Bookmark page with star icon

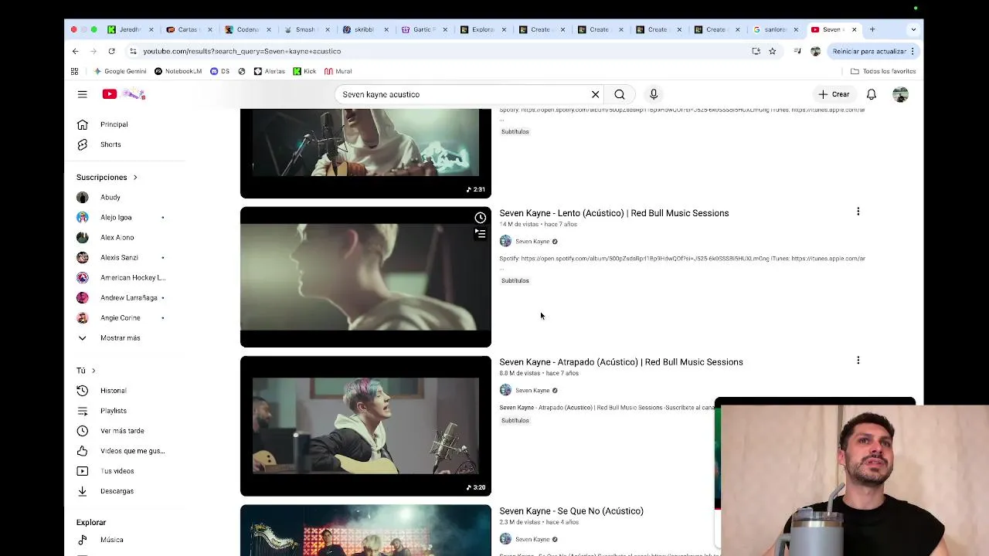tap(772, 51)
